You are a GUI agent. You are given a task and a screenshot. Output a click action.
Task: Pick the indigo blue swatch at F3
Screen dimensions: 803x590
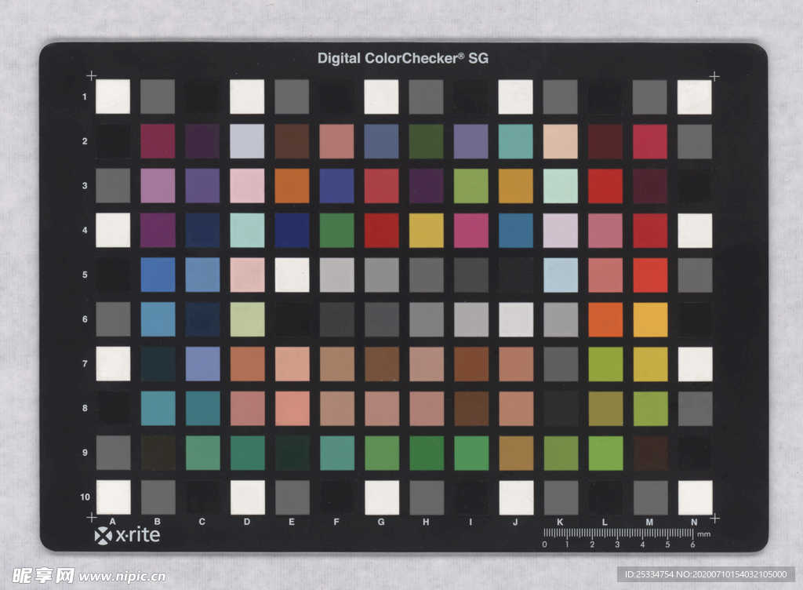(336, 185)
